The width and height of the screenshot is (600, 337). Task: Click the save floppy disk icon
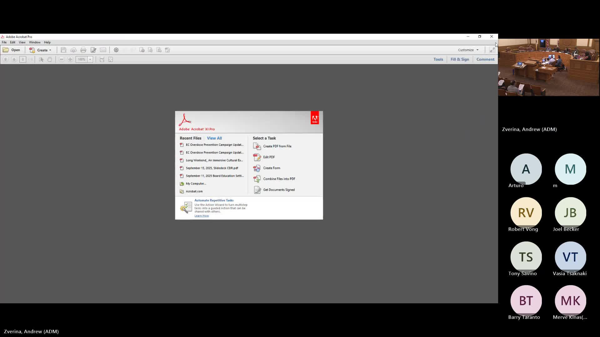click(x=63, y=50)
